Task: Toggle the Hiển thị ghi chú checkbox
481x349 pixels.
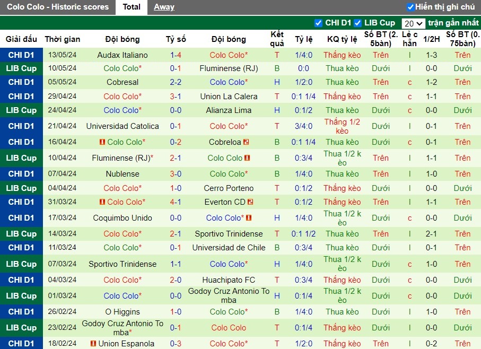Action: [410, 7]
